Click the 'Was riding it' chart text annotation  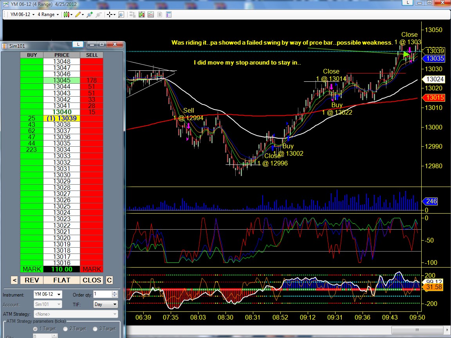point(282,43)
